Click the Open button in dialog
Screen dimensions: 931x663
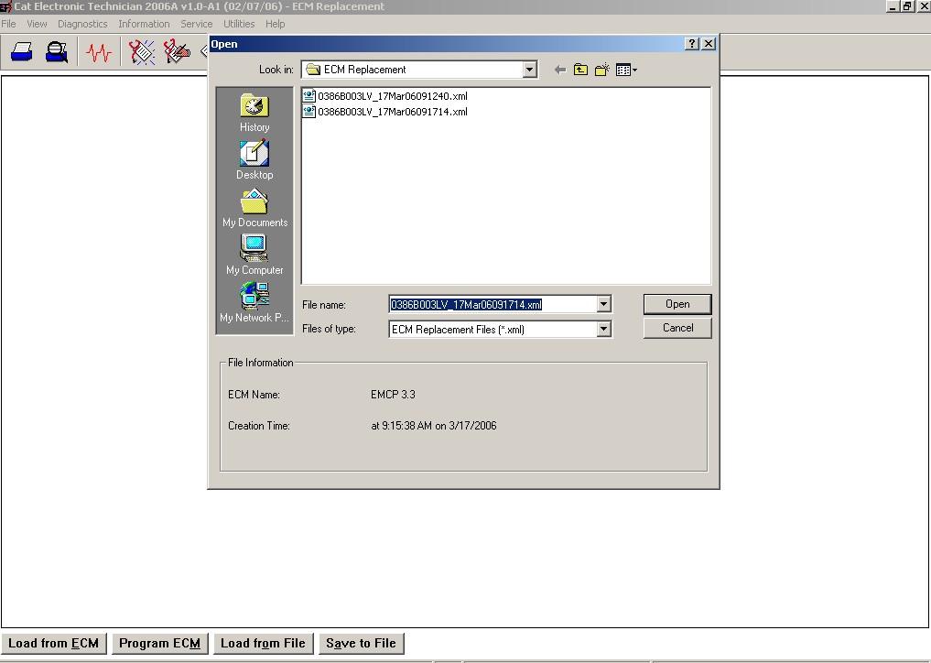point(677,304)
